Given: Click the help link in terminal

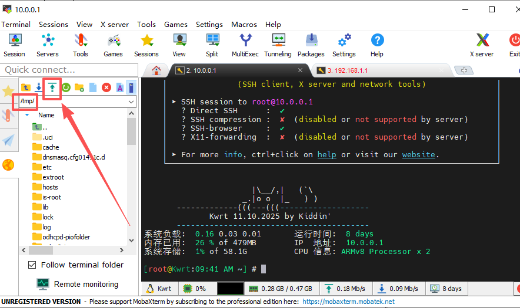Looking at the screenshot, I should coord(326,154).
